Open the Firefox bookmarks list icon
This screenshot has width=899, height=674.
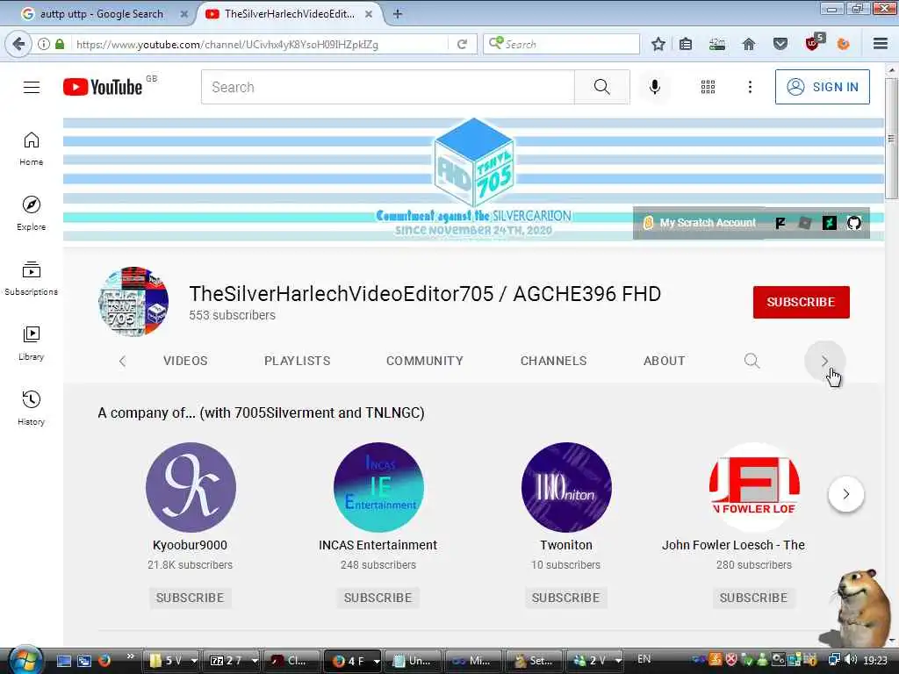(x=686, y=44)
